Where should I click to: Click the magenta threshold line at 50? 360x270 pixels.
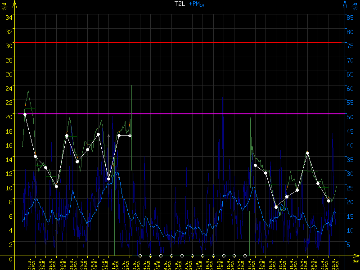click(180, 114)
